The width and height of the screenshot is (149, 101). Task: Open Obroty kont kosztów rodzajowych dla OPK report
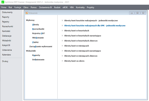[95, 26]
